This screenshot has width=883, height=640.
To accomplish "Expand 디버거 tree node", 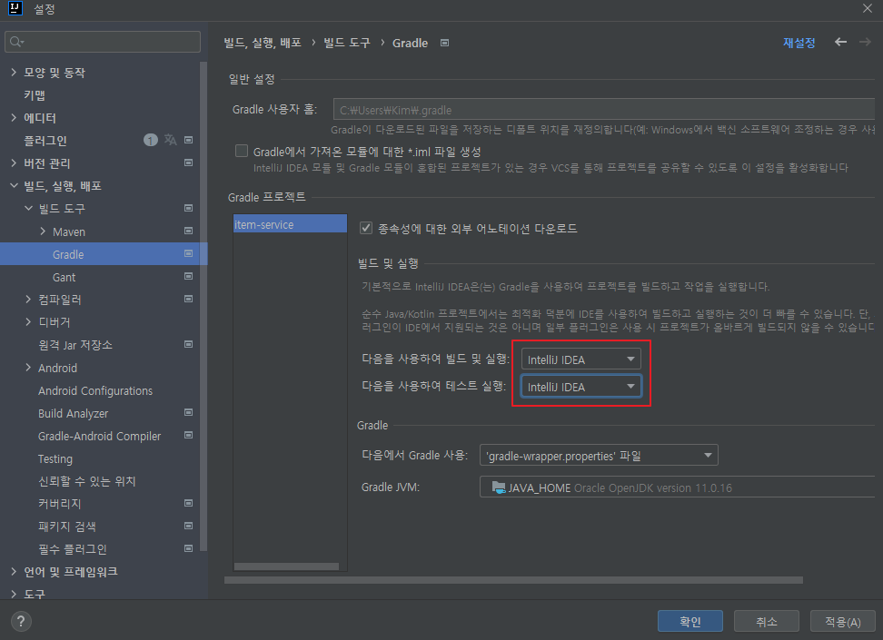I will pos(28,322).
